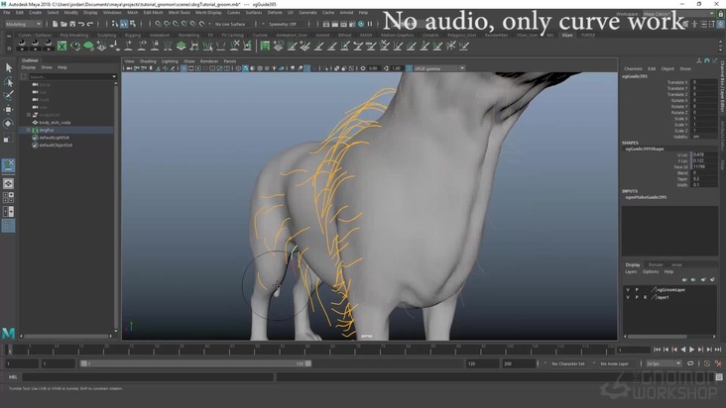Click the XGen window shelf icon
726x408 pixels.
click(61, 46)
